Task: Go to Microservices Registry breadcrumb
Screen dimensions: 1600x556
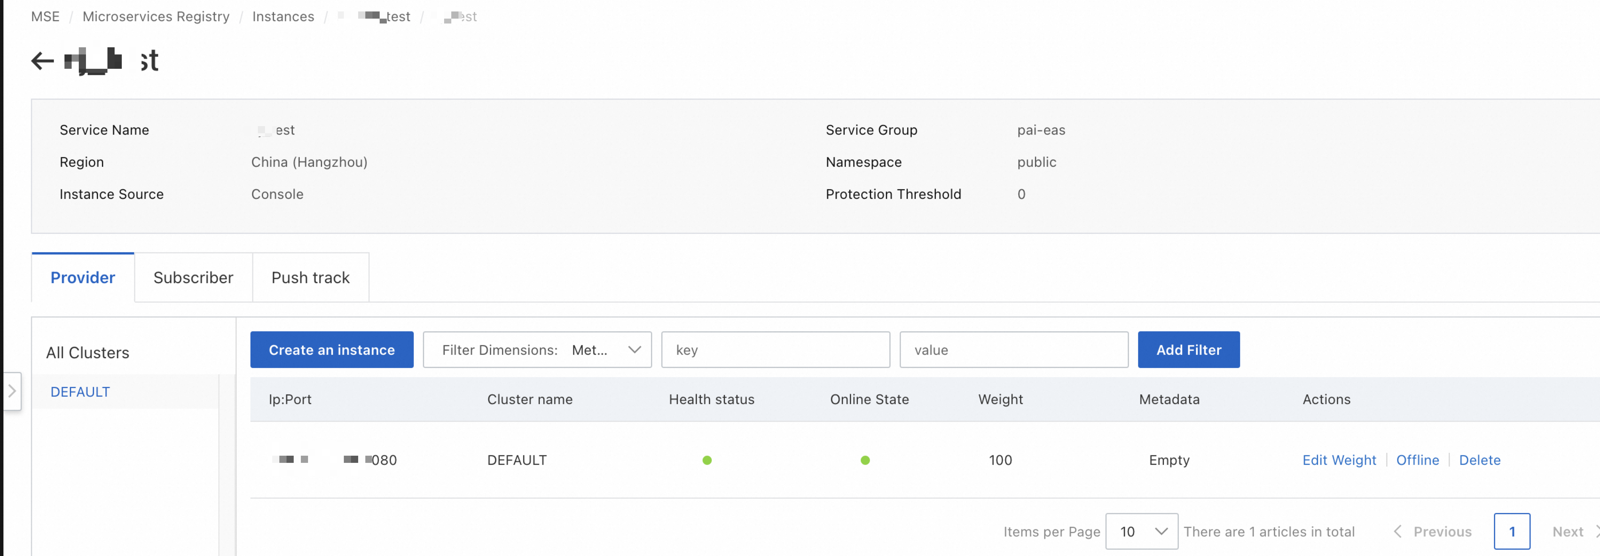Action: [156, 17]
